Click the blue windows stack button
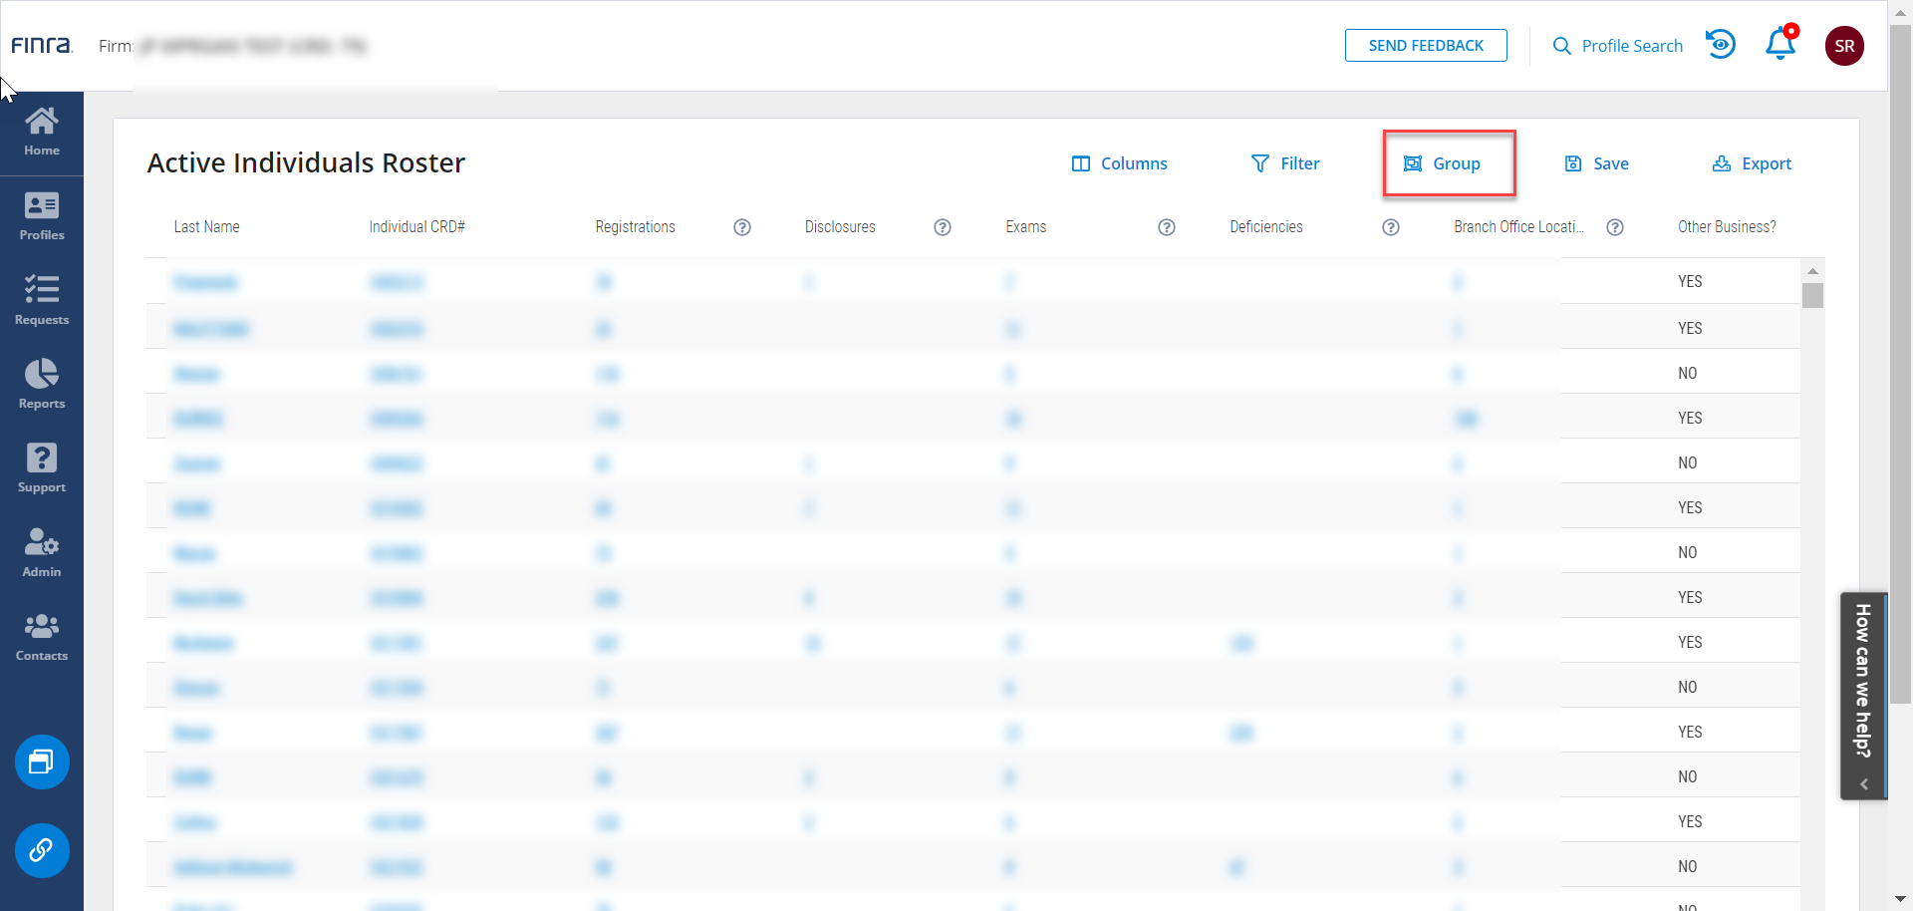 42,762
